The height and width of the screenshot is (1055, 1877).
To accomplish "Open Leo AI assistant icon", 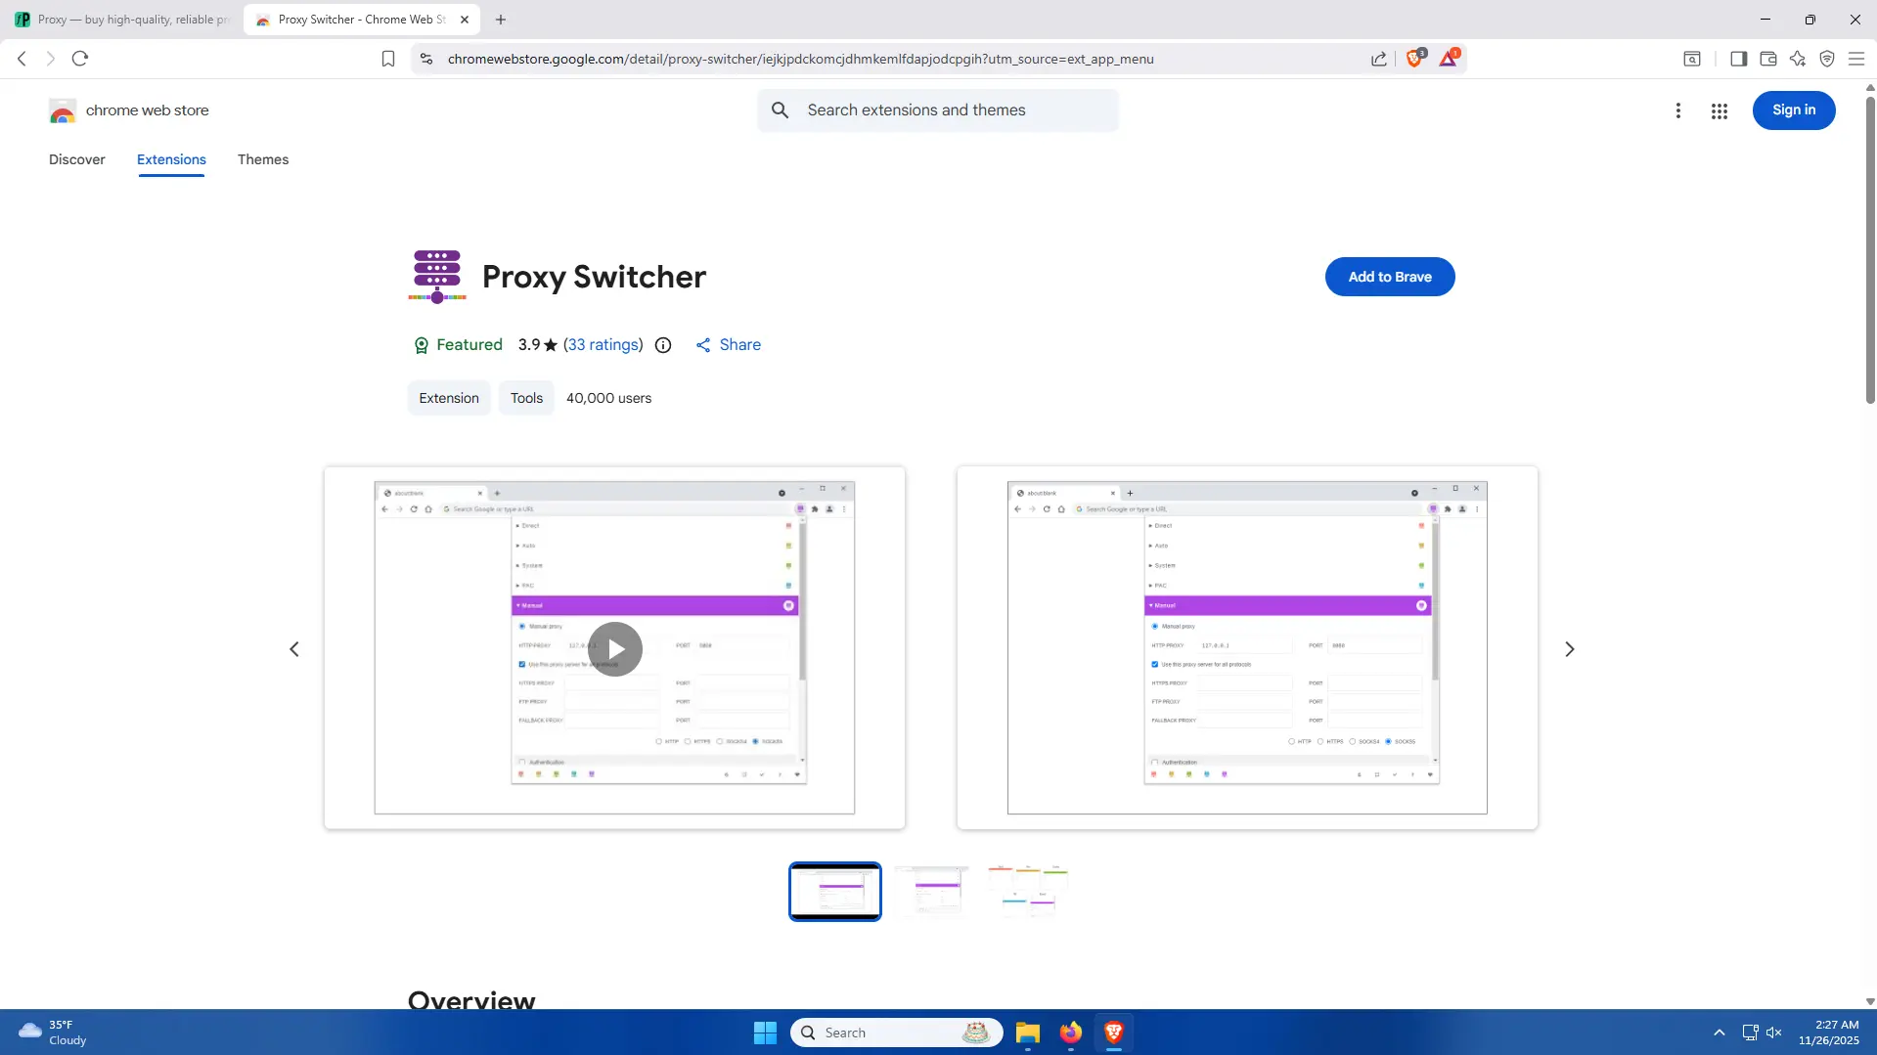I will (1797, 59).
